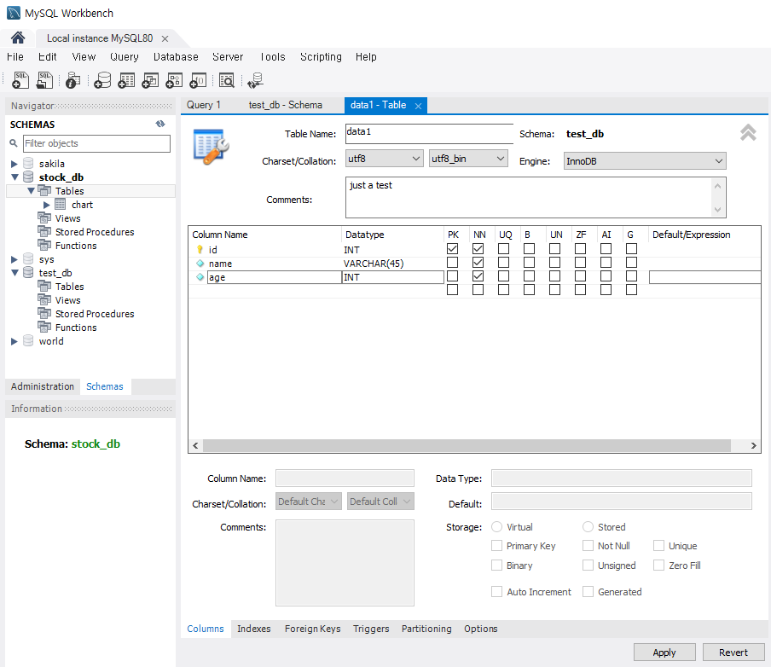Create new view toolbar icon

[150, 80]
